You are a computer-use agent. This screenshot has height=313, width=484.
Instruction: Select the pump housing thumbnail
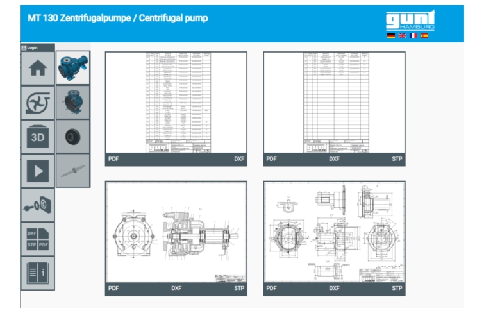(73, 102)
